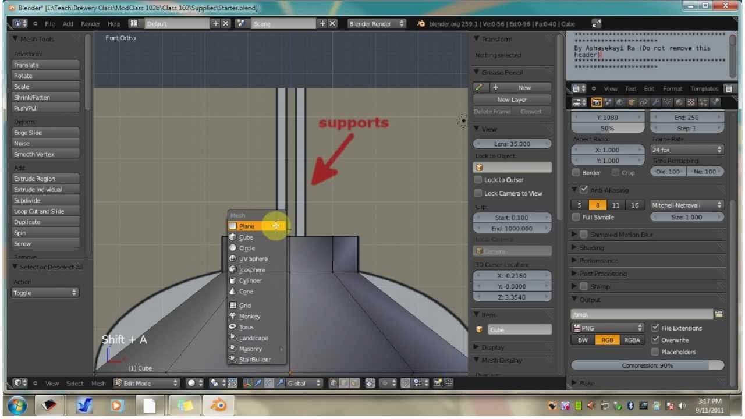Choose Plane from the Mesh add menu
The width and height of the screenshot is (745, 419).
(x=257, y=226)
